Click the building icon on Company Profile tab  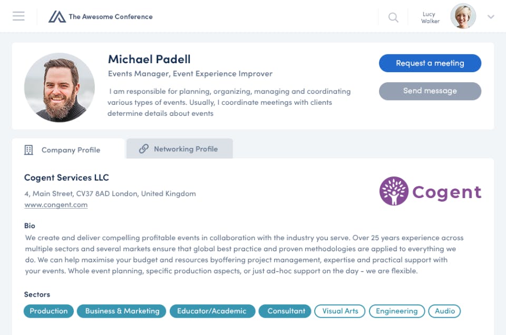(28, 150)
